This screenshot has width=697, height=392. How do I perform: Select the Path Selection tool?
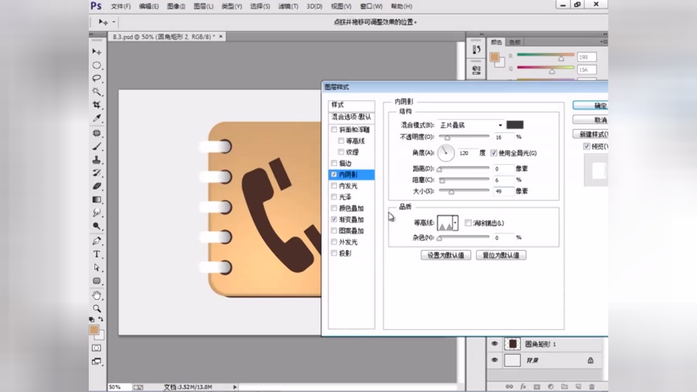coord(97,267)
